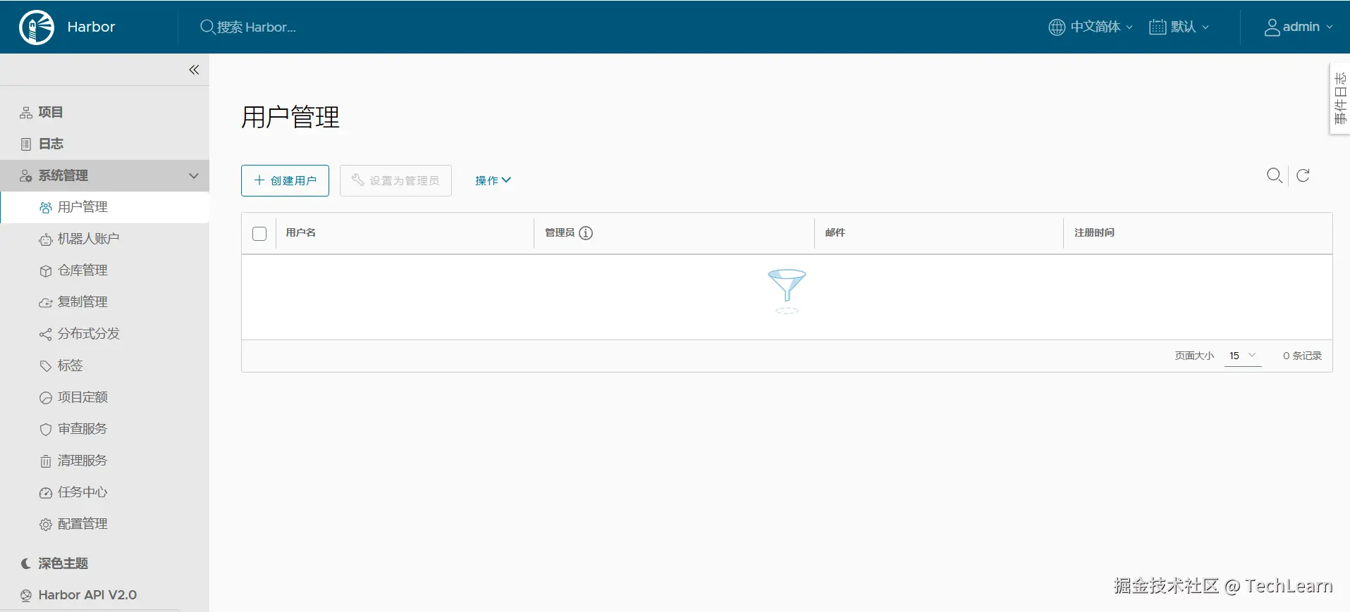Click the 注册时间 column header

click(x=1095, y=232)
